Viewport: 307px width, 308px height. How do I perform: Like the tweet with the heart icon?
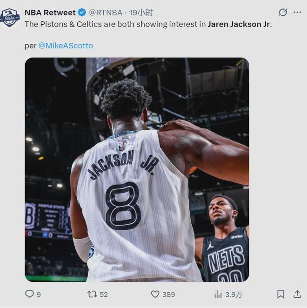coord(155,294)
